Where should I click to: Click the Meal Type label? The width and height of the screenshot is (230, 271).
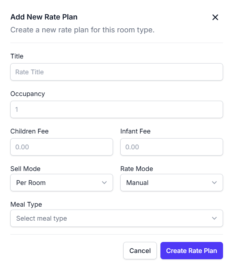(26, 204)
